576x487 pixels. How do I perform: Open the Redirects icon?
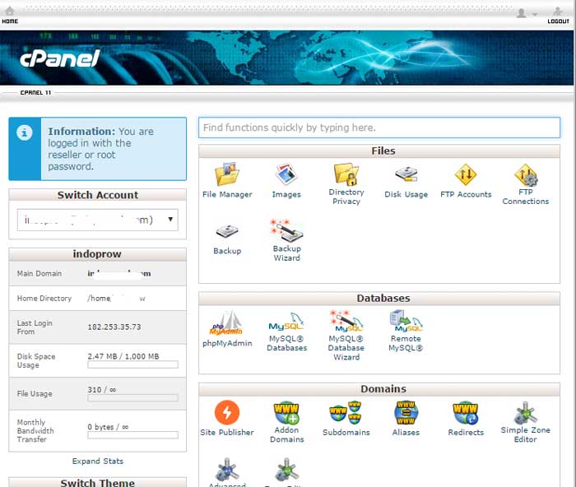click(466, 412)
